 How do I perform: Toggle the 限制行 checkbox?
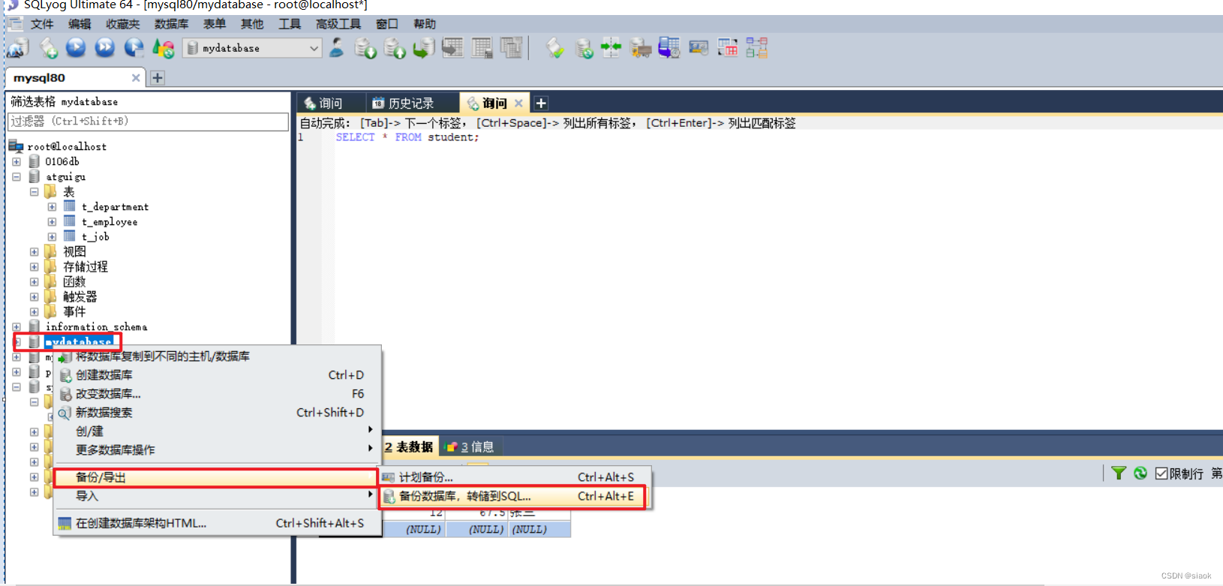1161,473
